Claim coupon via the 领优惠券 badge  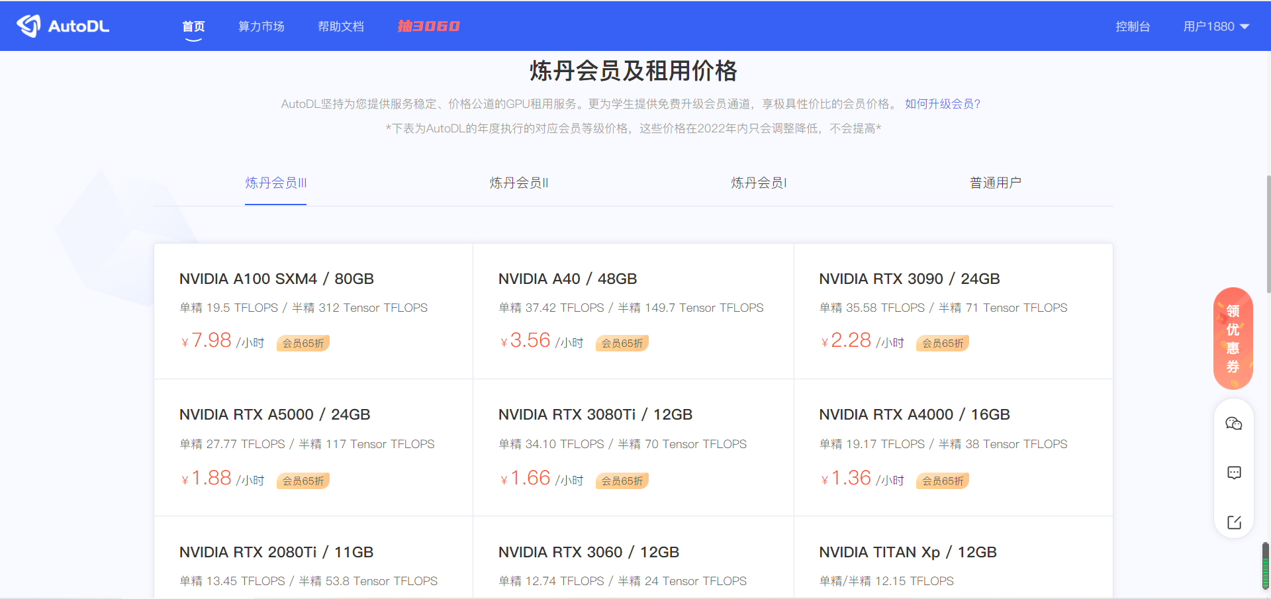click(1233, 338)
